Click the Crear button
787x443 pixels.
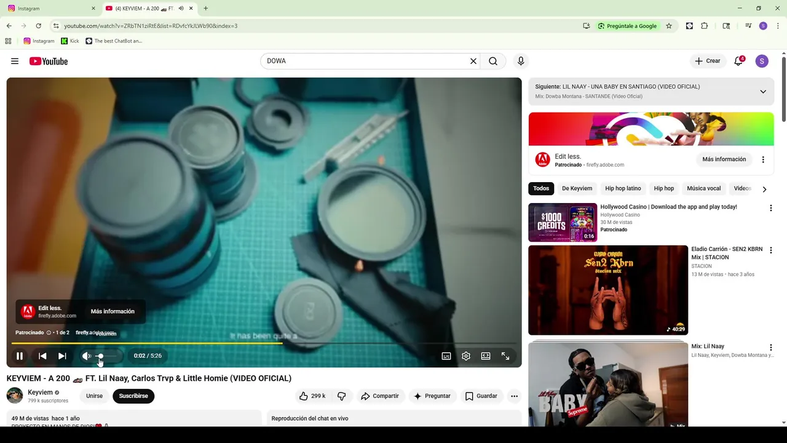pyautogui.click(x=707, y=61)
